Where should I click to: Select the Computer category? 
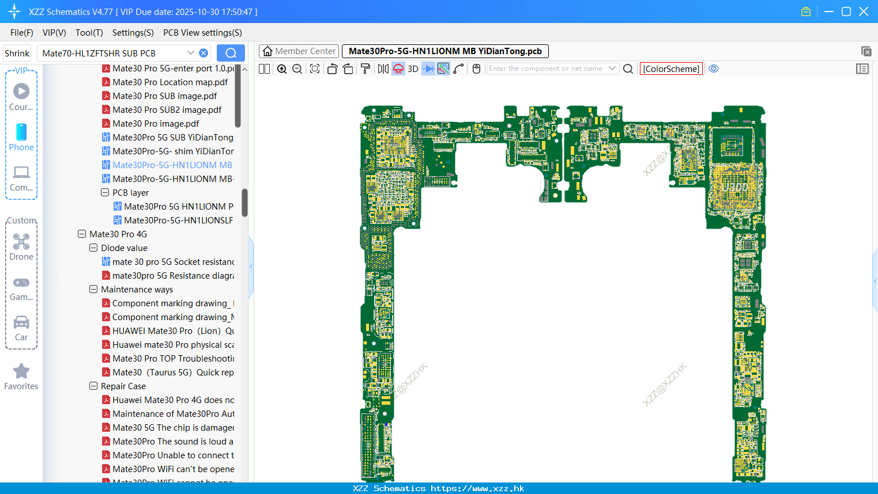click(x=21, y=178)
